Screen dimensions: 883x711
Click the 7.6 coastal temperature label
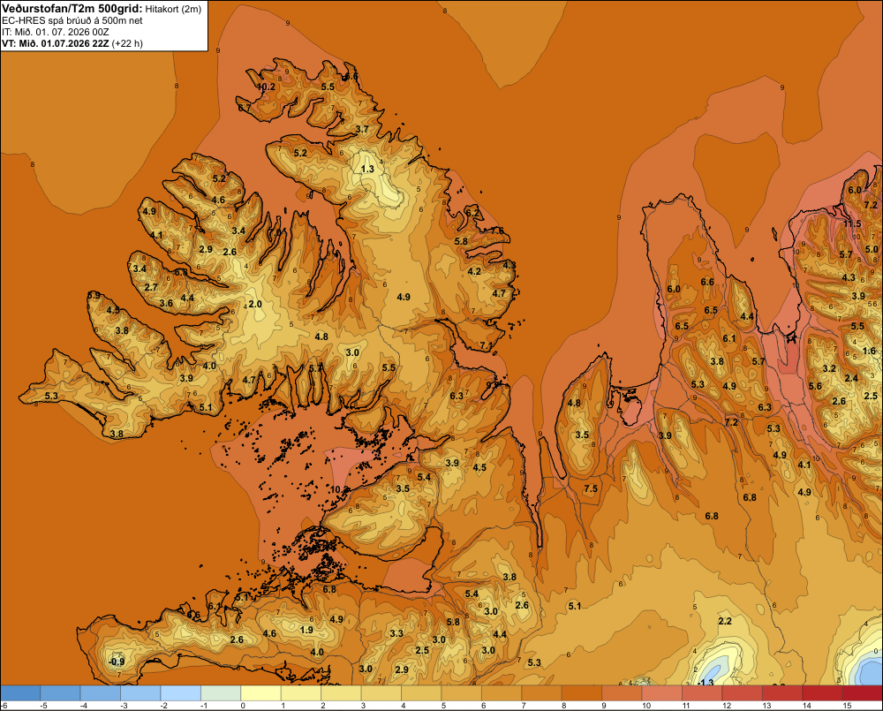(x=497, y=231)
